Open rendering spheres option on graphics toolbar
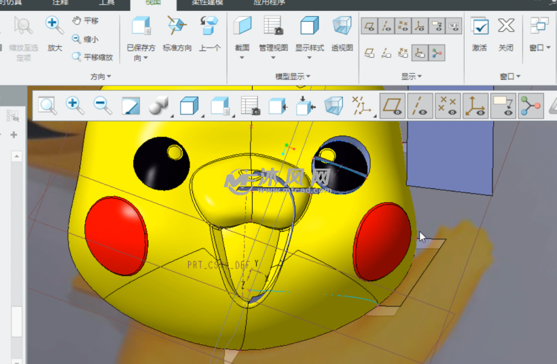557x364 pixels. point(159,106)
